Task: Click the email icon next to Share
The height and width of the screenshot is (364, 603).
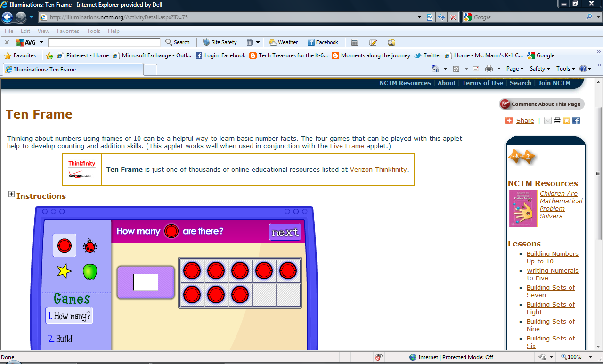Action: pos(547,120)
